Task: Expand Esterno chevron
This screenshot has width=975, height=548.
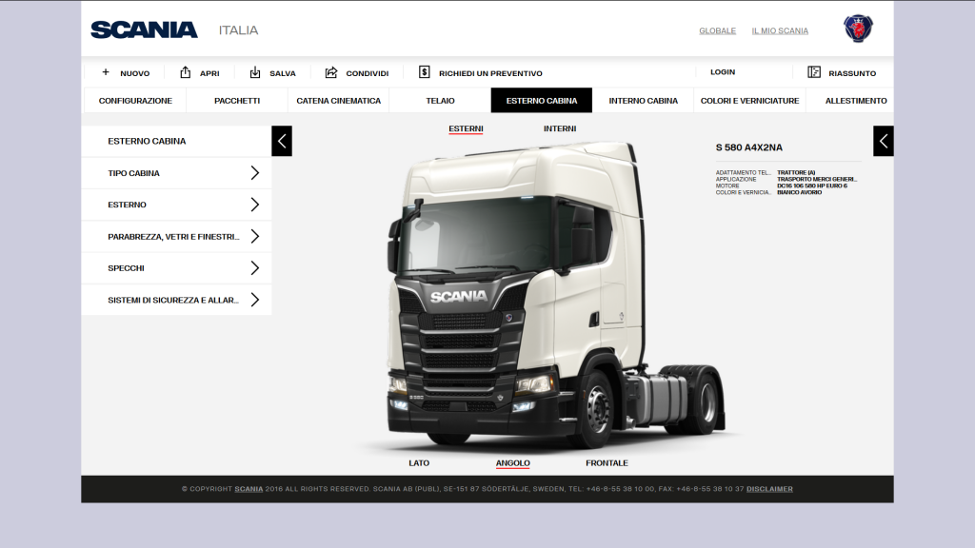Action: (x=255, y=205)
